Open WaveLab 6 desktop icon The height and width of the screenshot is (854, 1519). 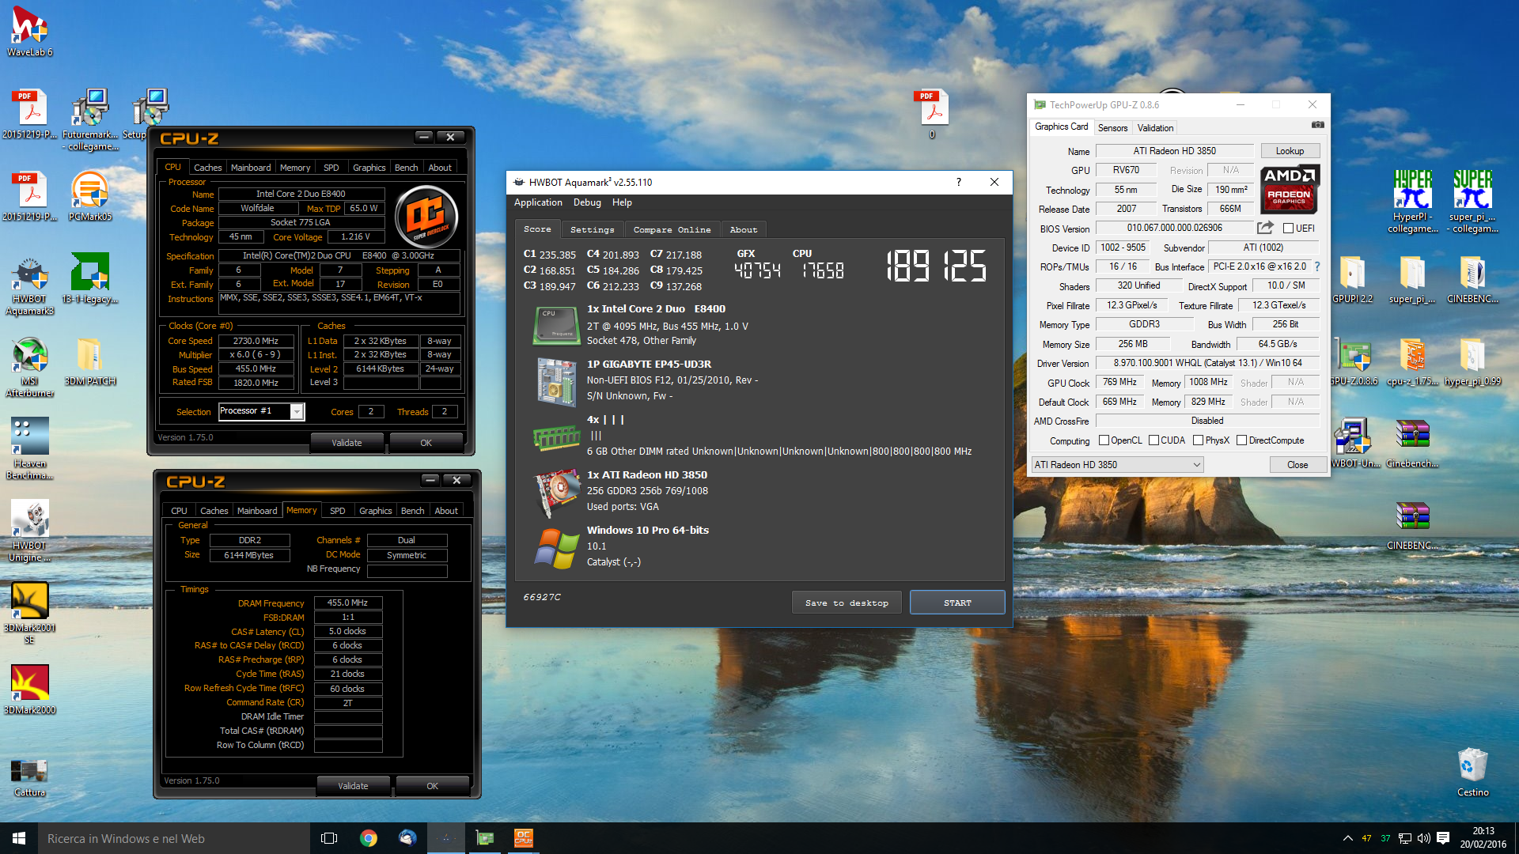[x=29, y=32]
